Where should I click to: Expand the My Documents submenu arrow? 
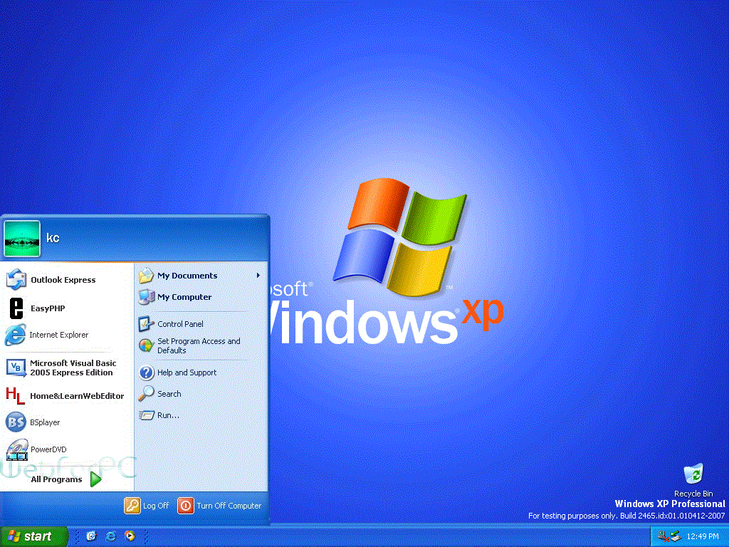pyautogui.click(x=258, y=276)
